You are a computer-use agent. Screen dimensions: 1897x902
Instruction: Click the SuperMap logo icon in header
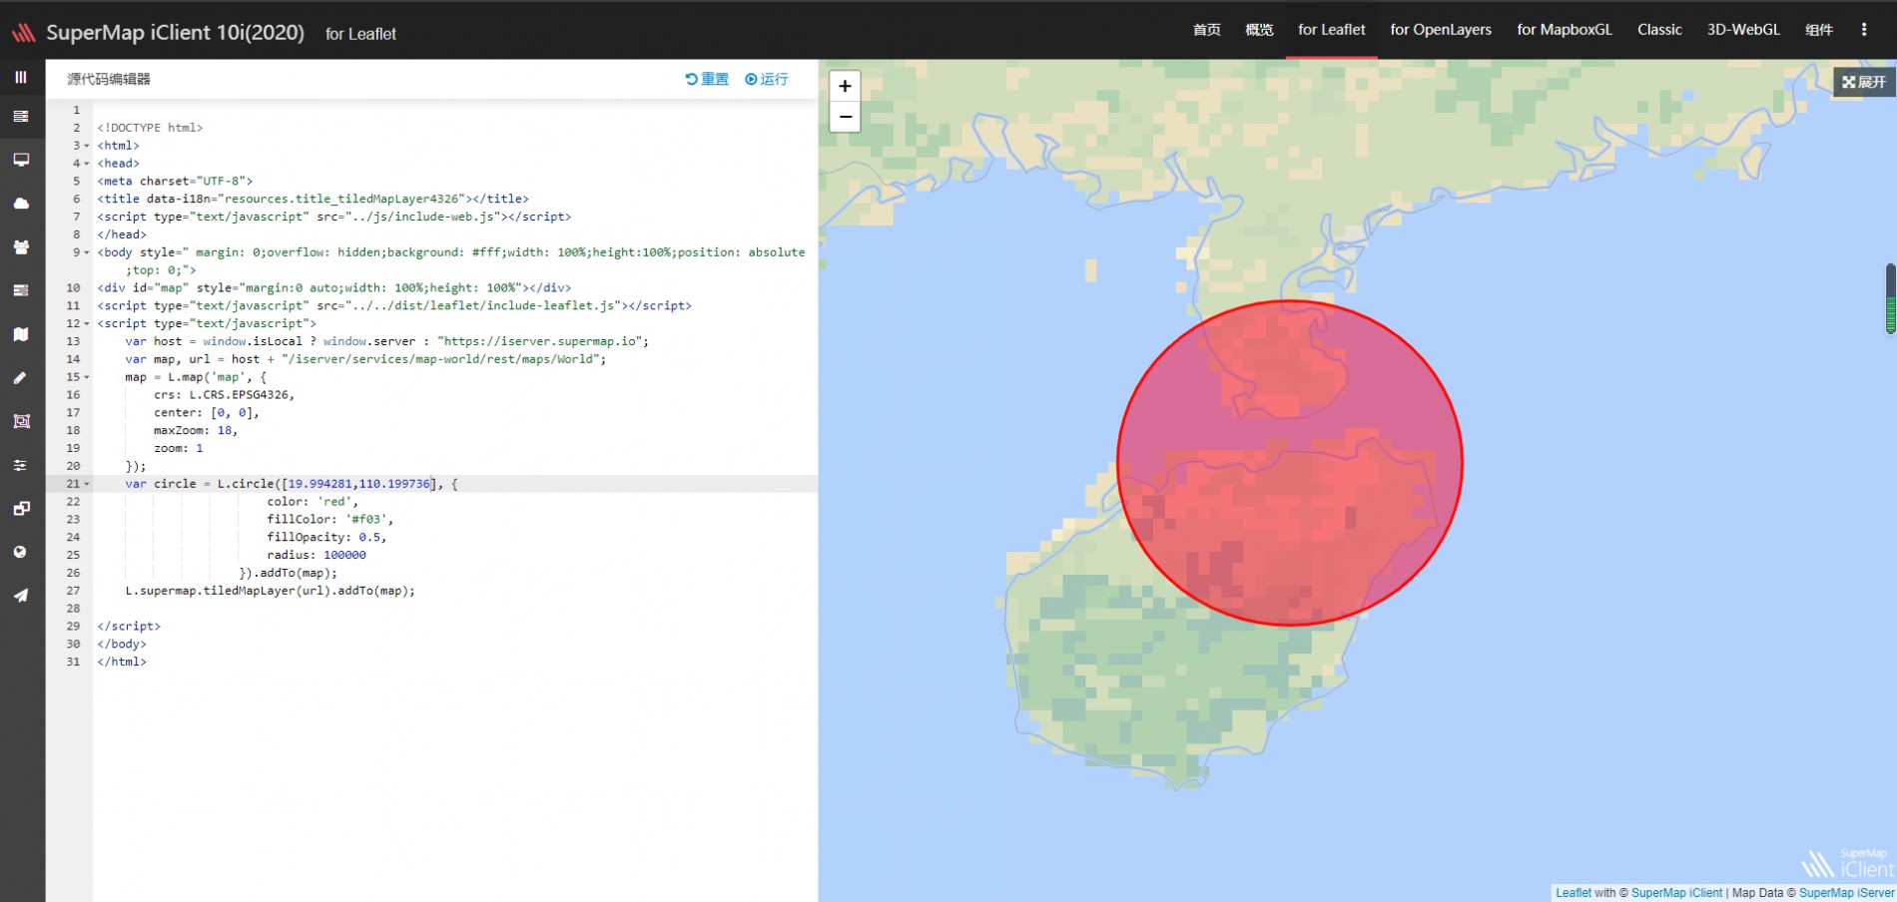coord(24,33)
